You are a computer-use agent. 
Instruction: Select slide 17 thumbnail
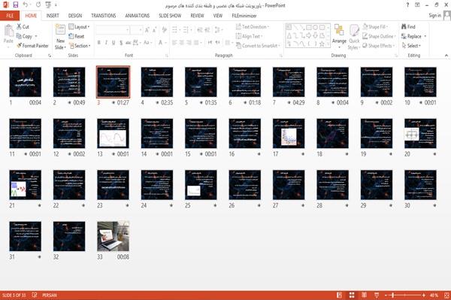289,134
